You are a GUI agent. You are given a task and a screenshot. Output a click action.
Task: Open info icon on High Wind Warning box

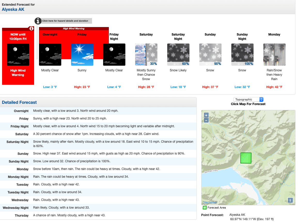(31, 28)
